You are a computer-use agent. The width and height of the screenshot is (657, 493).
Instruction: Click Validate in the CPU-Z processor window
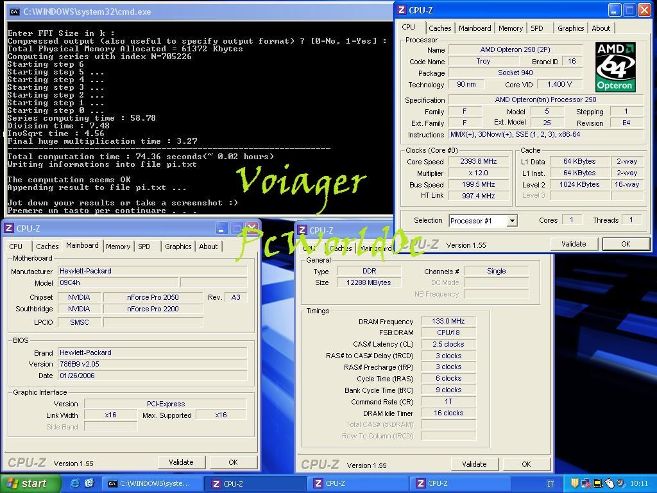click(574, 244)
